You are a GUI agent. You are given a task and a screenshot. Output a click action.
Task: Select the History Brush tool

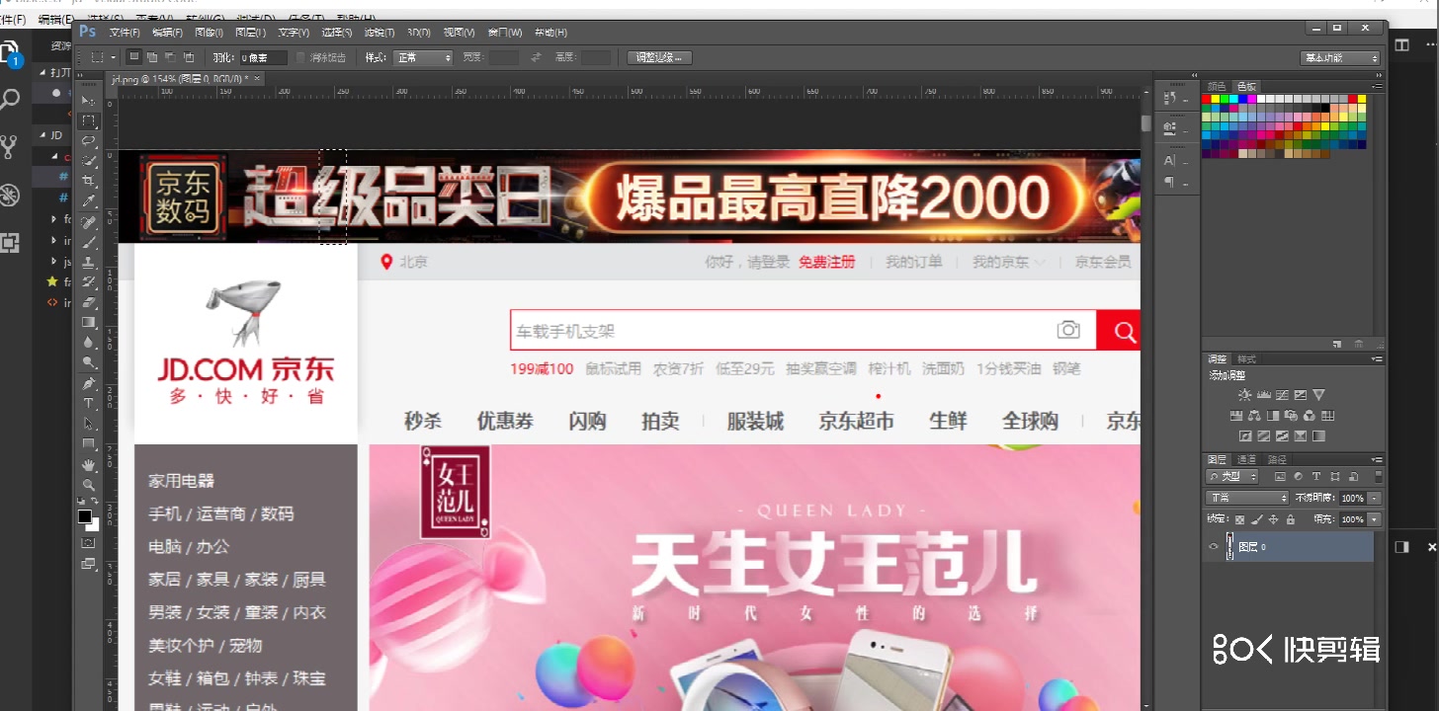click(x=89, y=282)
